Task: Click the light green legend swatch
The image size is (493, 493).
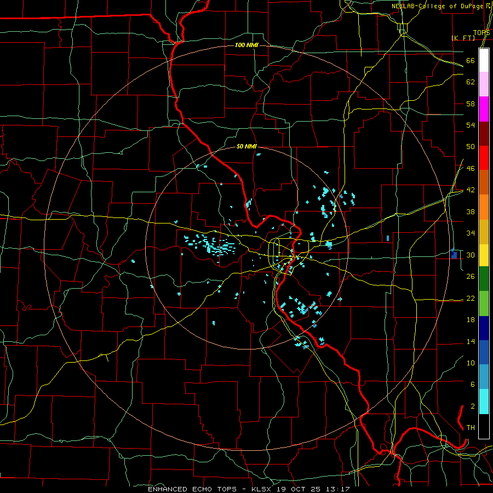Action: pos(484,303)
